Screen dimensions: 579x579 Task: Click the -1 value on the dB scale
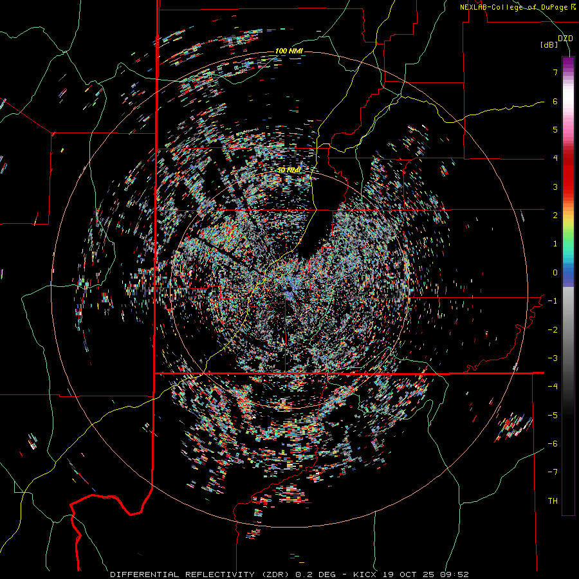pyautogui.click(x=553, y=301)
